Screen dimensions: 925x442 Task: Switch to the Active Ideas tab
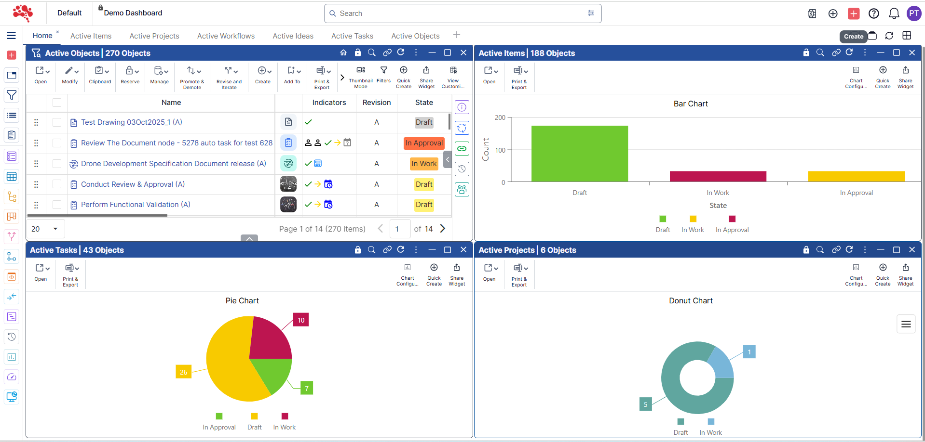[293, 36]
